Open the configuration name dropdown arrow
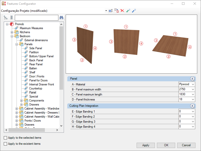This screenshot has width=201, height=151. (x=106, y=11)
